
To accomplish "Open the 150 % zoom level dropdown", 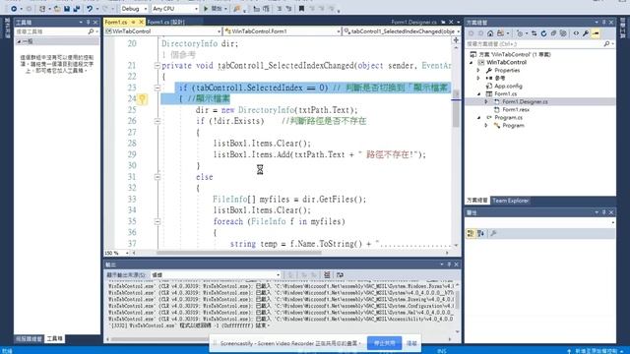I will click(x=116, y=254).
